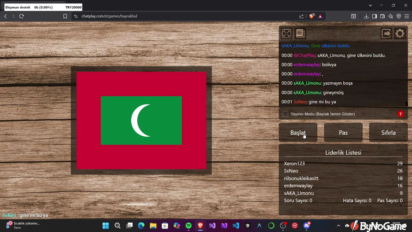The width and height of the screenshot is (412, 232).
Task: Click the chat message 'yazmayın boşa'
Action: click(338, 83)
